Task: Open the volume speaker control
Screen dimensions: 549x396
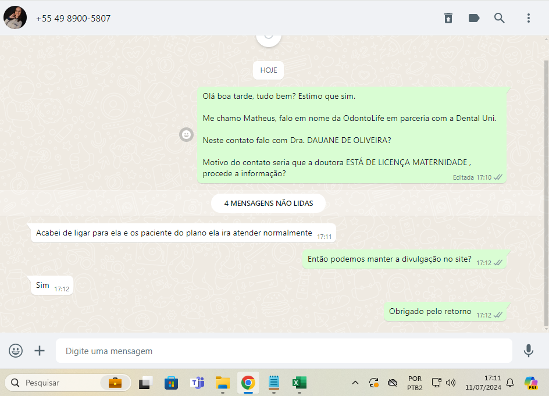Action: 451,383
